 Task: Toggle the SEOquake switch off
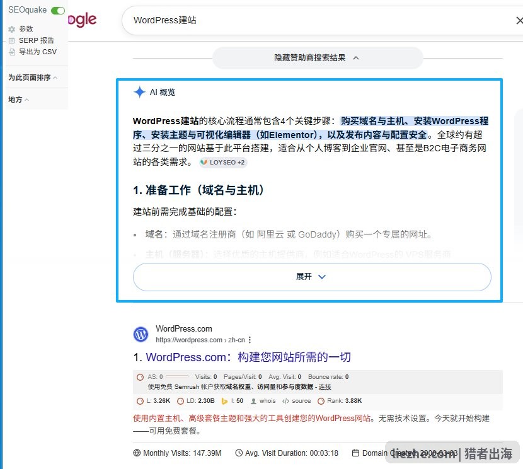coord(58,11)
